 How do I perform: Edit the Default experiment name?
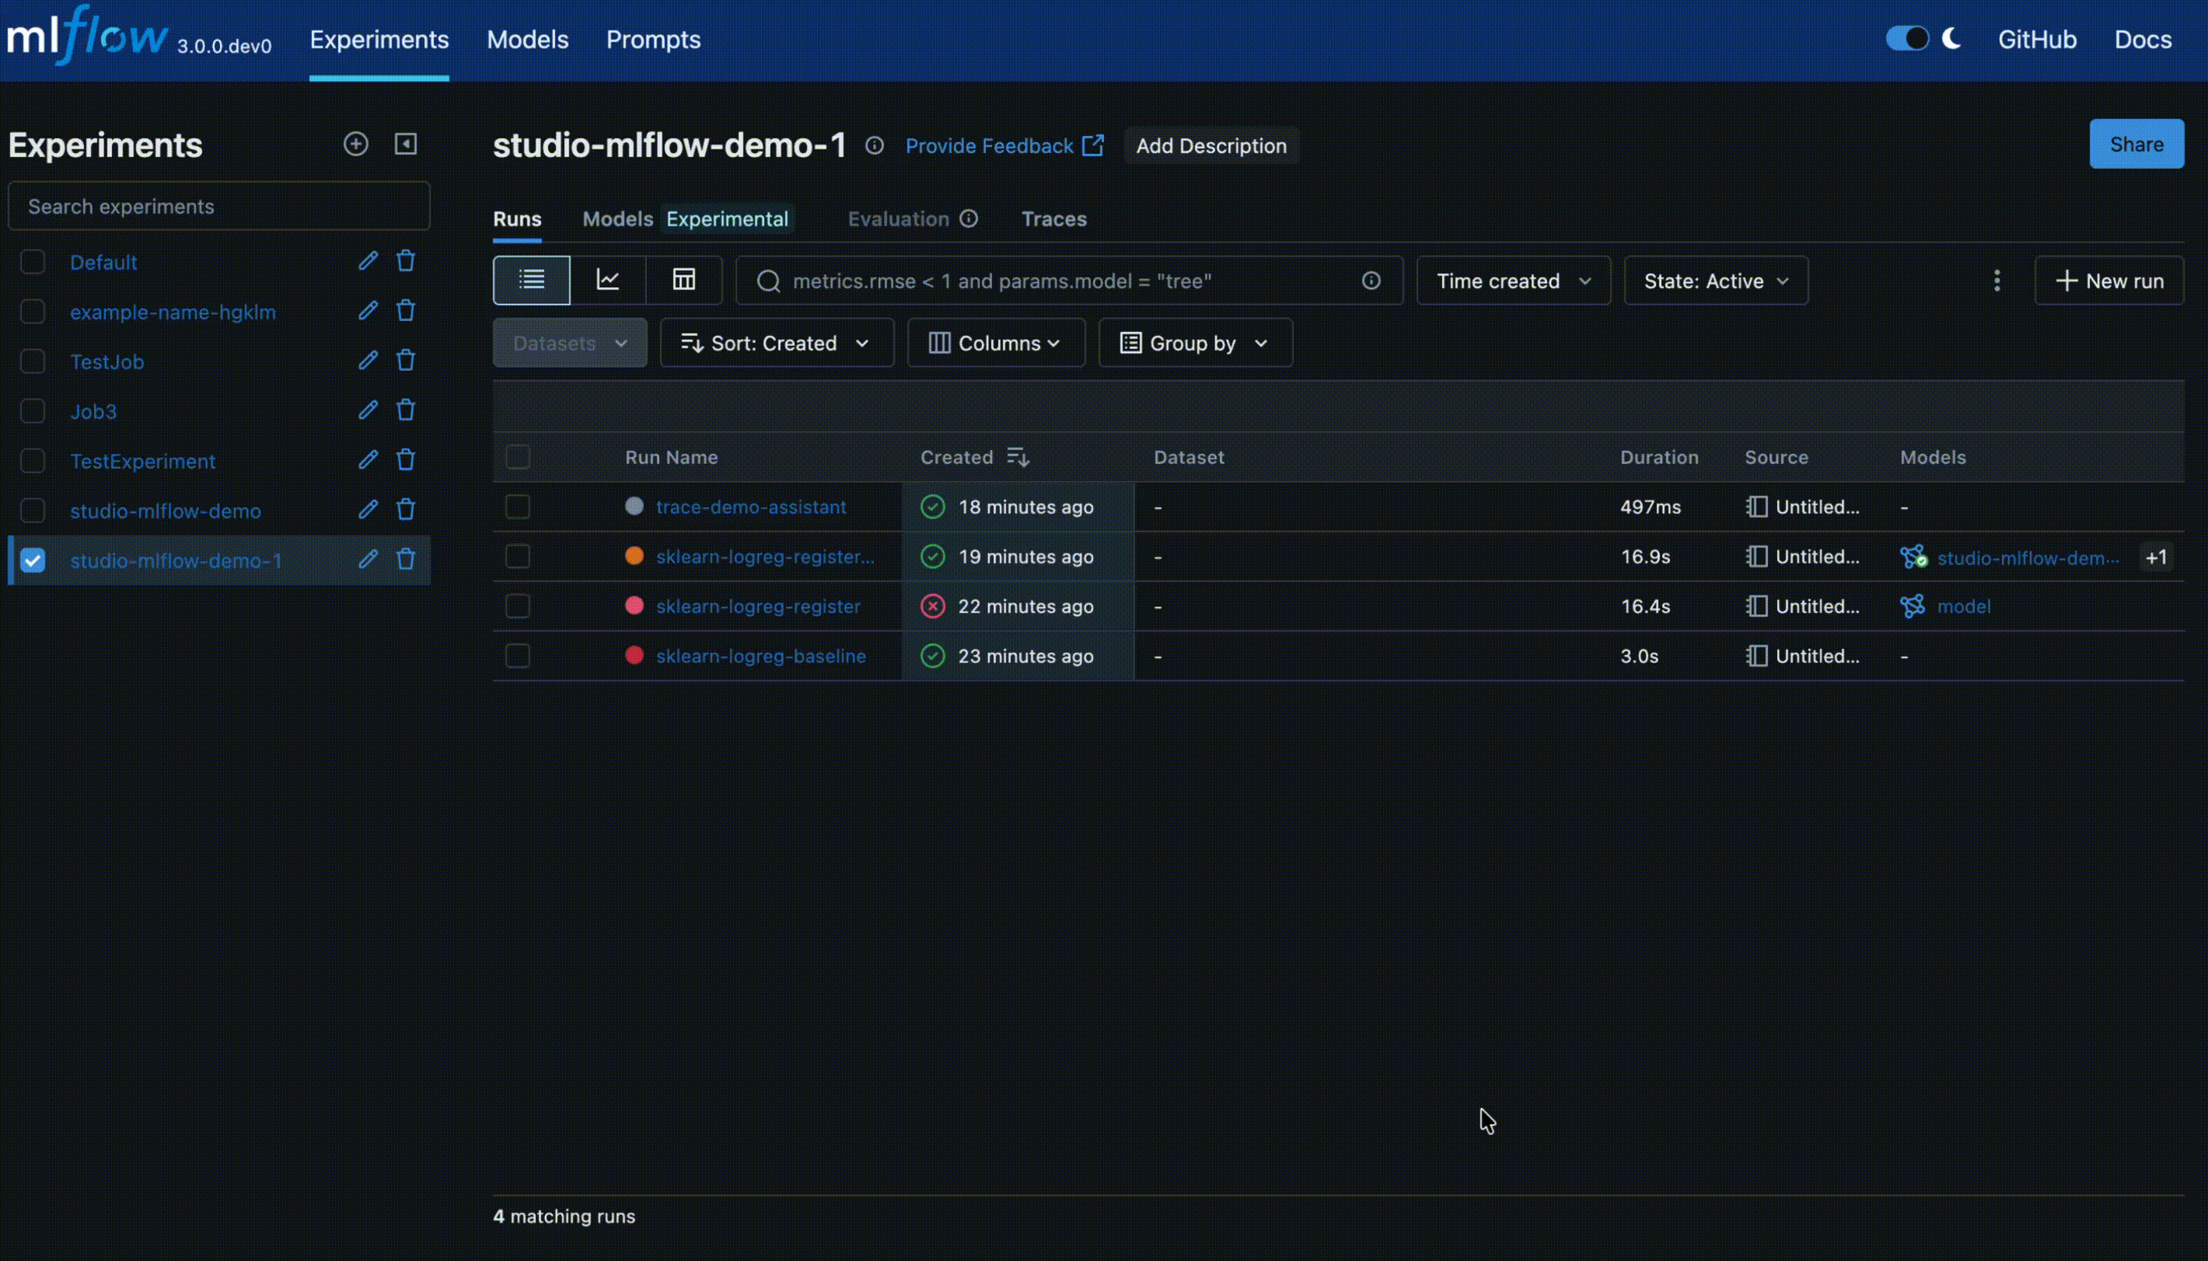[x=368, y=260]
